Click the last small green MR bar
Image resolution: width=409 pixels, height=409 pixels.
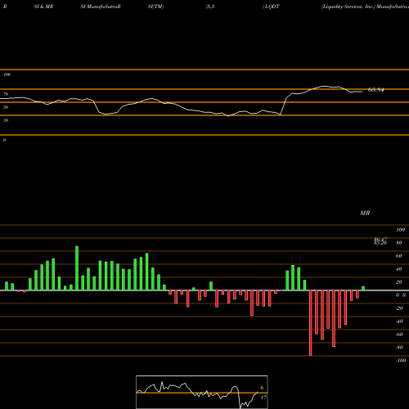(363, 289)
